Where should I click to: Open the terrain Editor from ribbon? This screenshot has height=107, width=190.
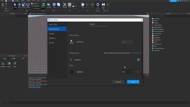pos(43,5)
